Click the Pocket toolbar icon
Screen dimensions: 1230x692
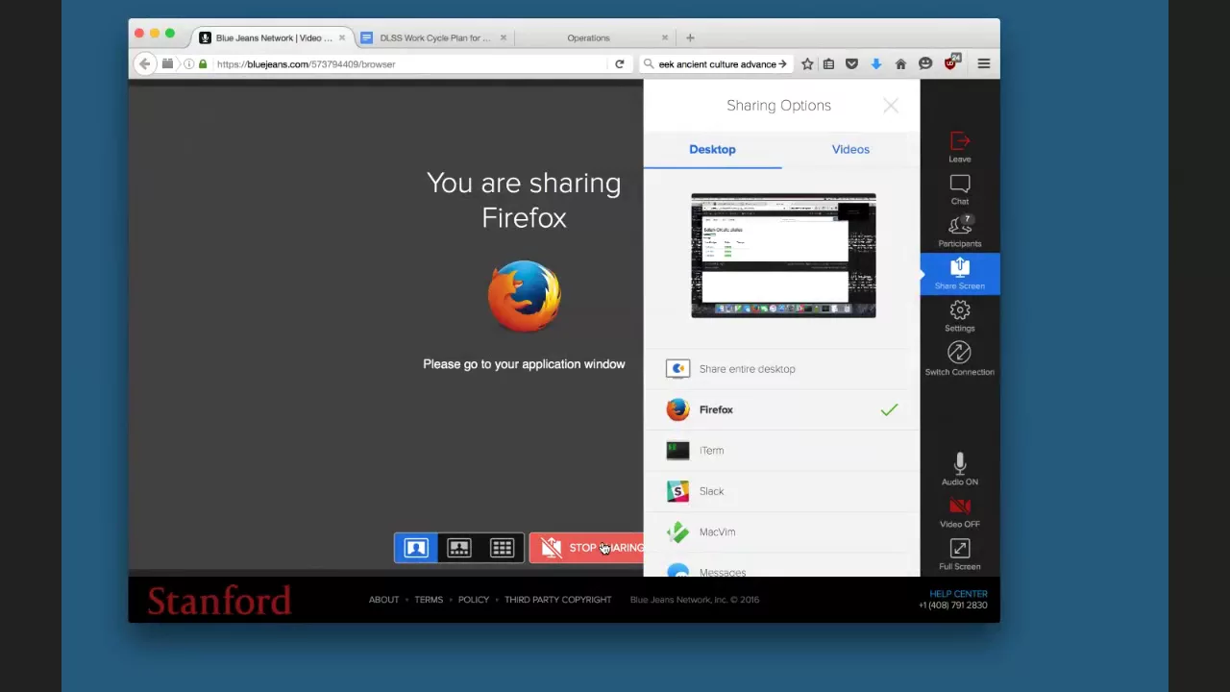pos(851,64)
